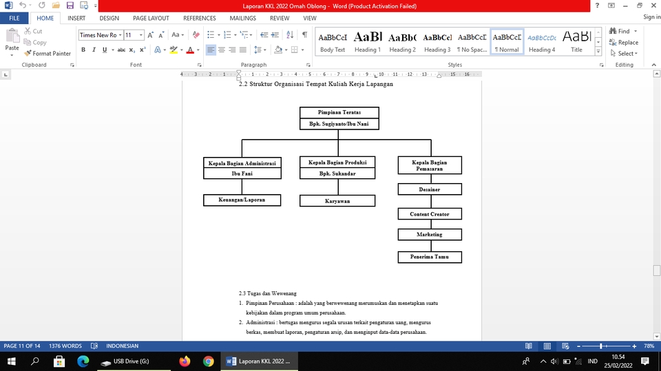Open the font name dropdown

(120, 35)
